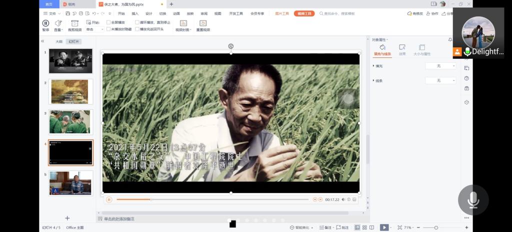Open the fill (填充) dropdown set to 无
This screenshot has height=232, width=512.
[x=440, y=66]
